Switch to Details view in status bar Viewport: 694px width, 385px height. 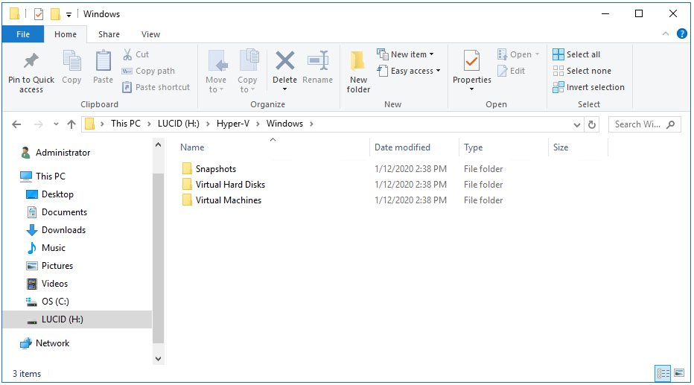pos(663,374)
